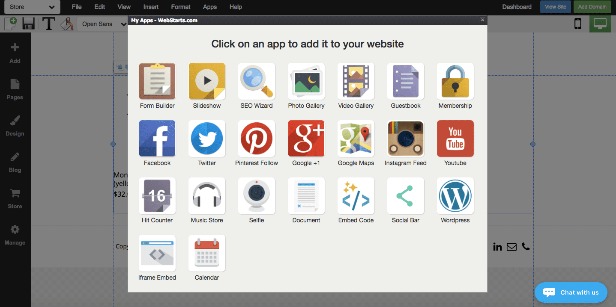Open the Add sidebar panel
616x307 pixels.
pos(15,53)
